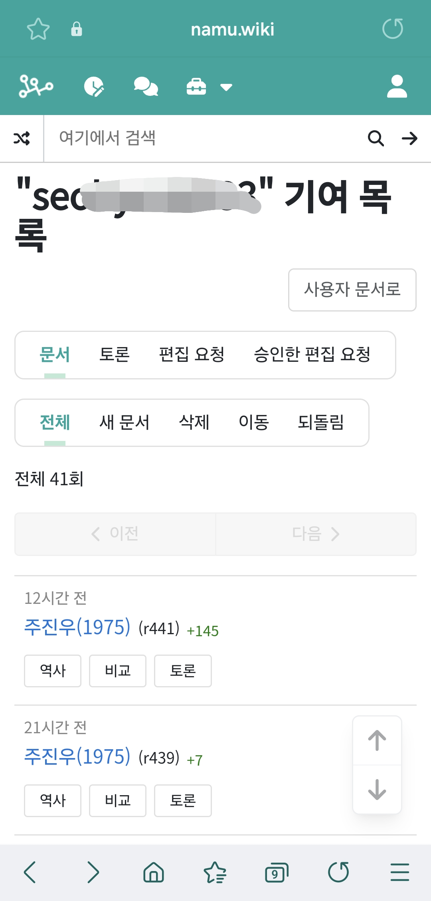Open the browser hamburger menu
Image resolution: width=431 pixels, height=901 pixels.
pyautogui.click(x=400, y=872)
